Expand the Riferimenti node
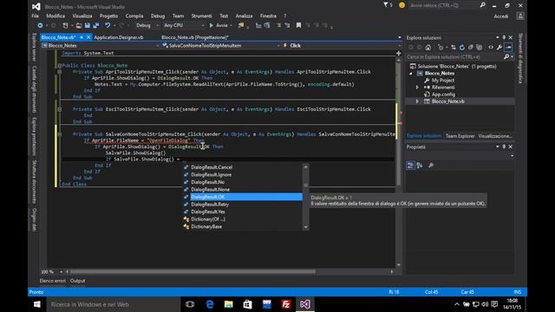This screenshot has width=555, height=312. [x=417, y=88]
